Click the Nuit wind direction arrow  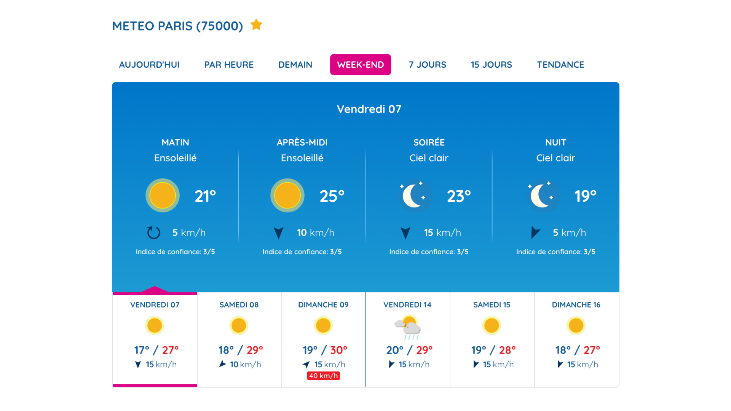point(535,232)
